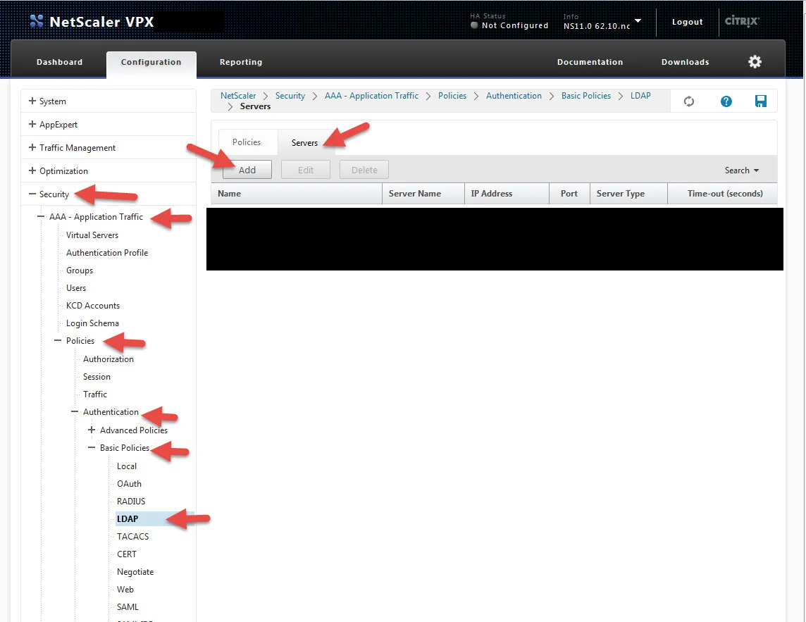This screenshot has height=622, width=806.
Task: Select Authorization under Policies
Action: [108, 359]
